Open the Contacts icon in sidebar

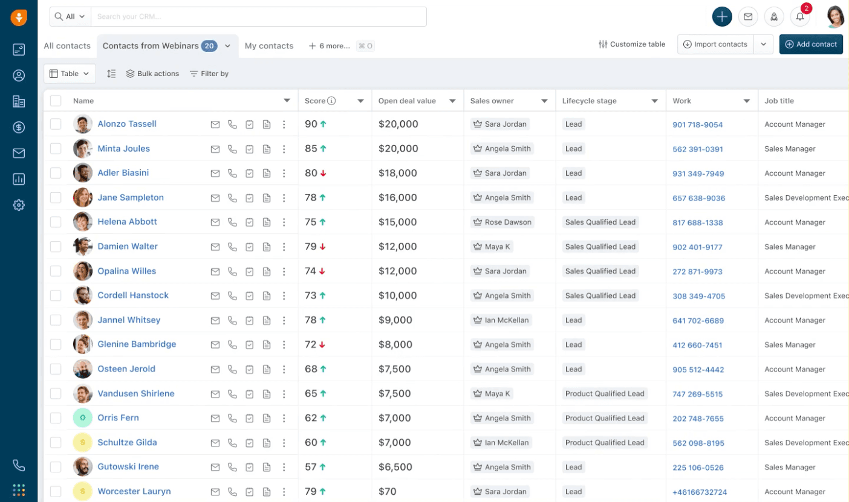tap(19, 76)
